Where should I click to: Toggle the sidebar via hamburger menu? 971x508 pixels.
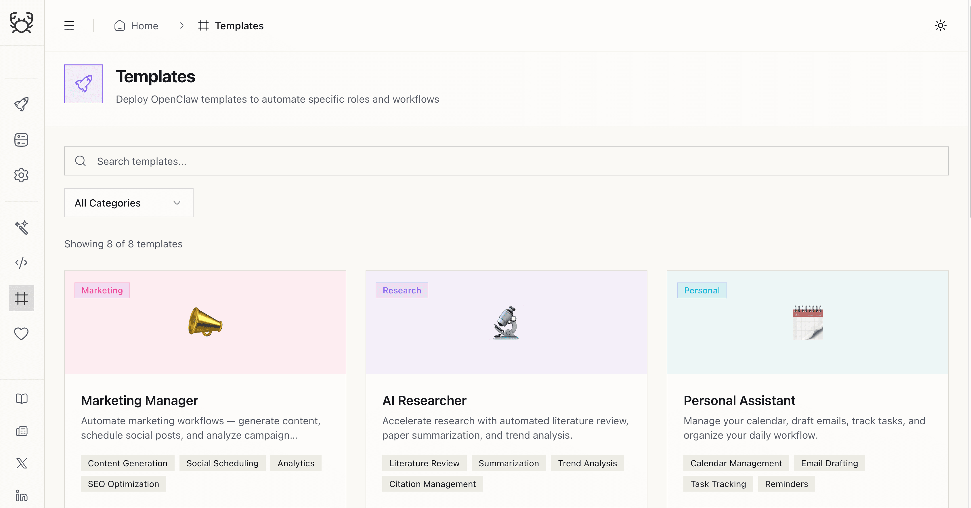[x=69, y=25]
